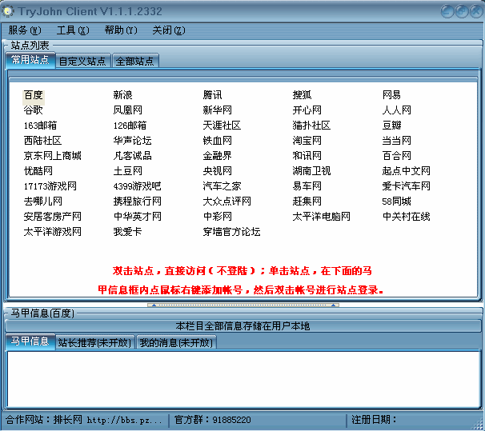Click the splitter bar between site list and 马甲信息
This screenshot has width=485, height=431.
(x=243, y=305)
